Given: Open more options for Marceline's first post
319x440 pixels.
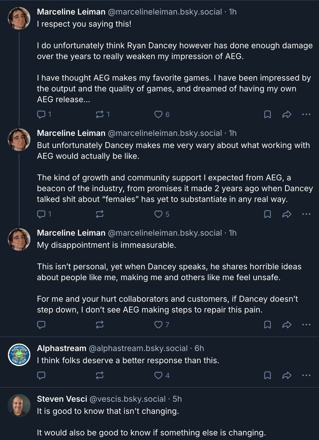Looking at the screenshot, I should click(x=306, y=115).
